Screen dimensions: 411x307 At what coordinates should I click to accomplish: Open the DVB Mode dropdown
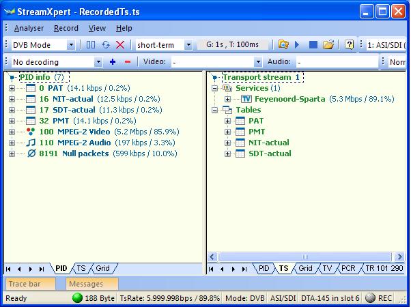(x=71, y=45)
